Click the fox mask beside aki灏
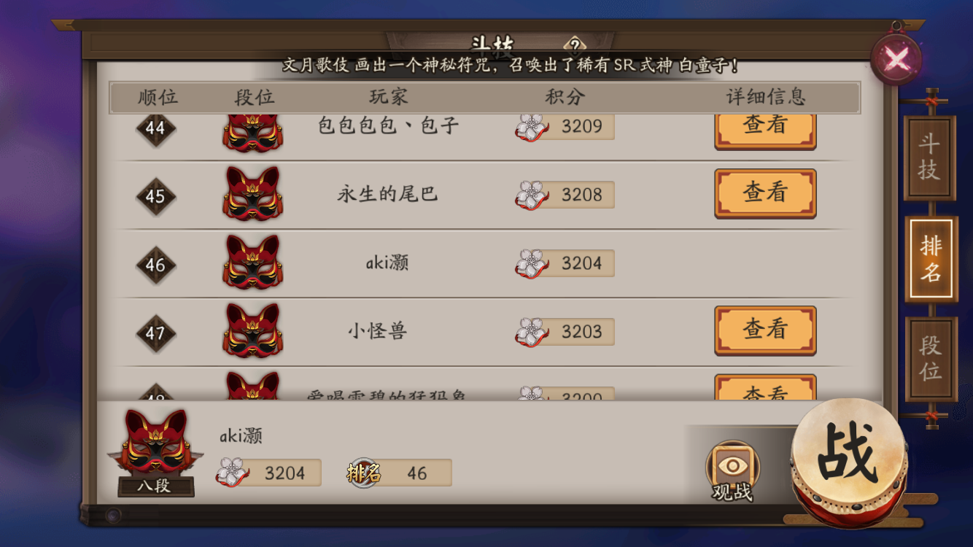Image resolution: width=973 pixels, height=547 pixels. (x=252, y=262)
